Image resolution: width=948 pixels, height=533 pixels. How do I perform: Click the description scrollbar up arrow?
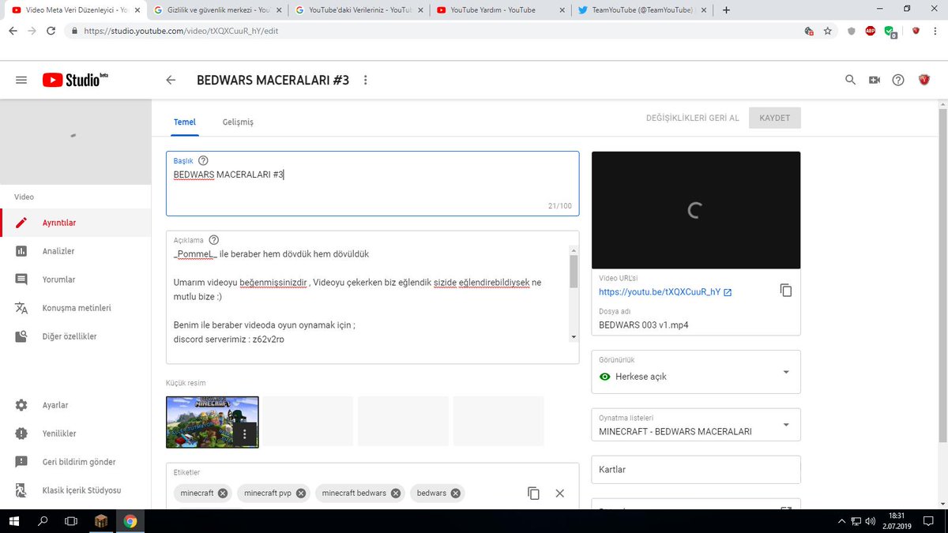(x=574, y=250)
